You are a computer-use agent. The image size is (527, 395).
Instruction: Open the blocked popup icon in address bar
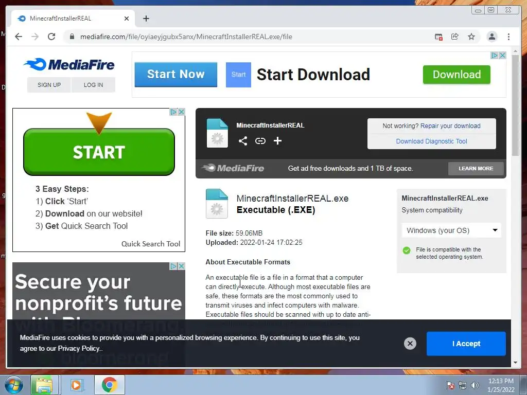coord(438,37)
